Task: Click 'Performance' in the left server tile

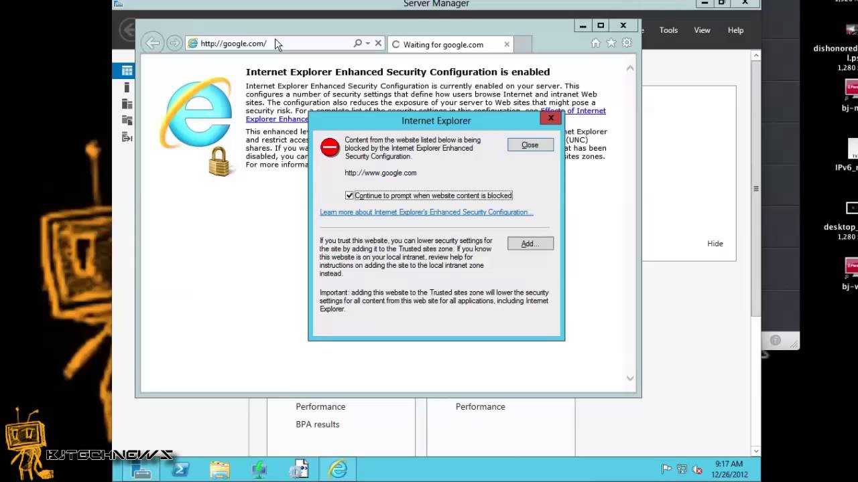Action: tap(320, 406)
